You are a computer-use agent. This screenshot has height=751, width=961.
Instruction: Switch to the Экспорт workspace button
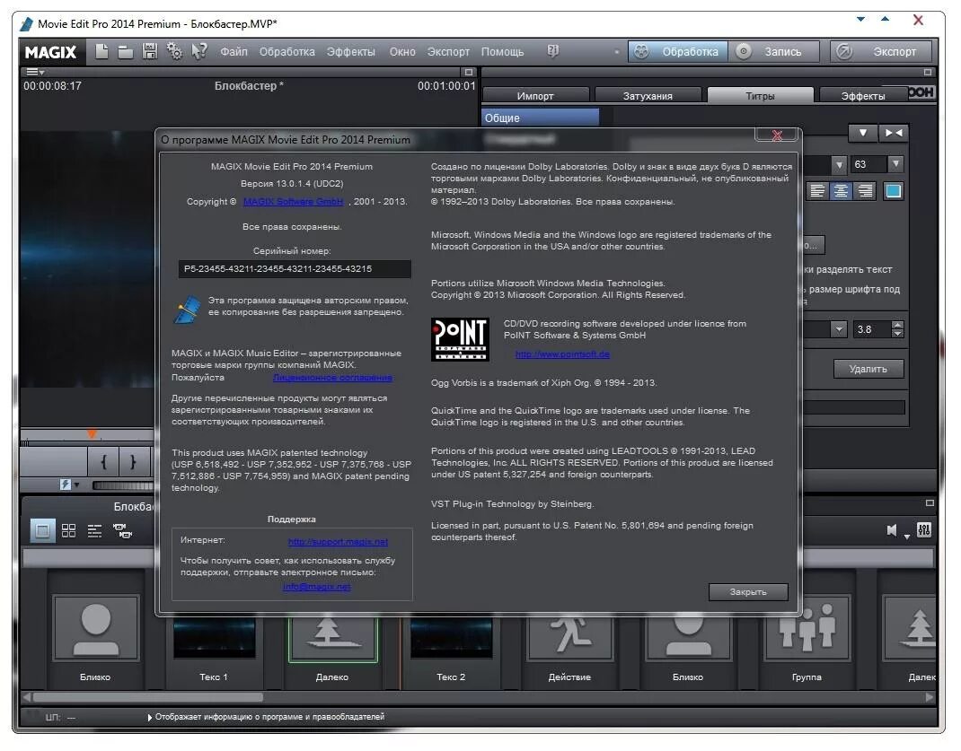pos(880,51)
